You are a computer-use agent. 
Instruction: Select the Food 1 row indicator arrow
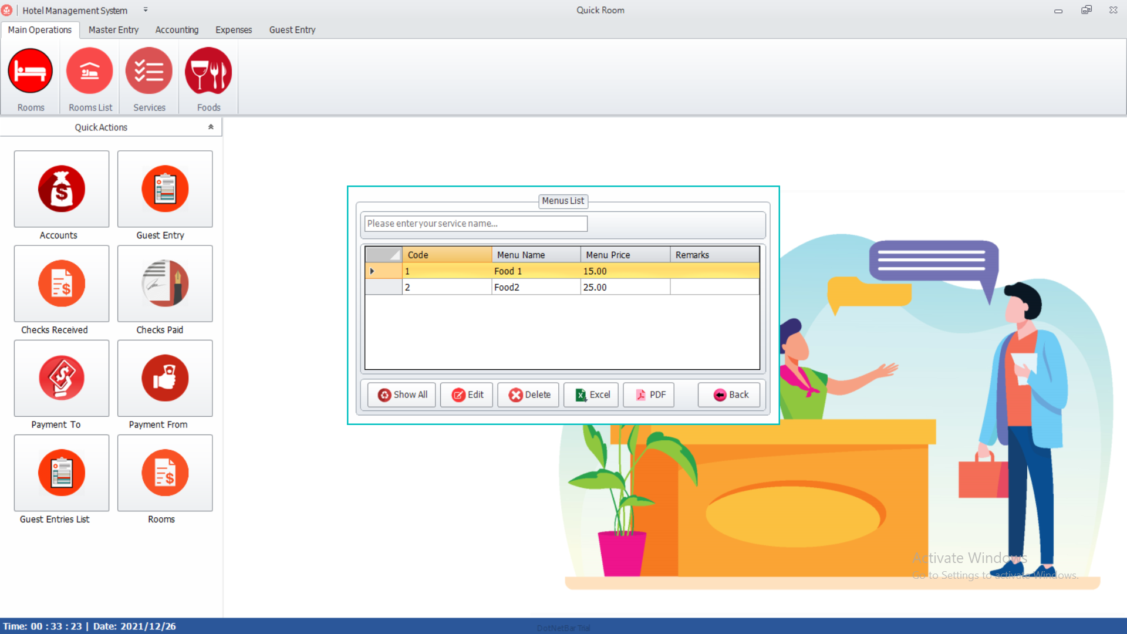click(x=372, y=271)
